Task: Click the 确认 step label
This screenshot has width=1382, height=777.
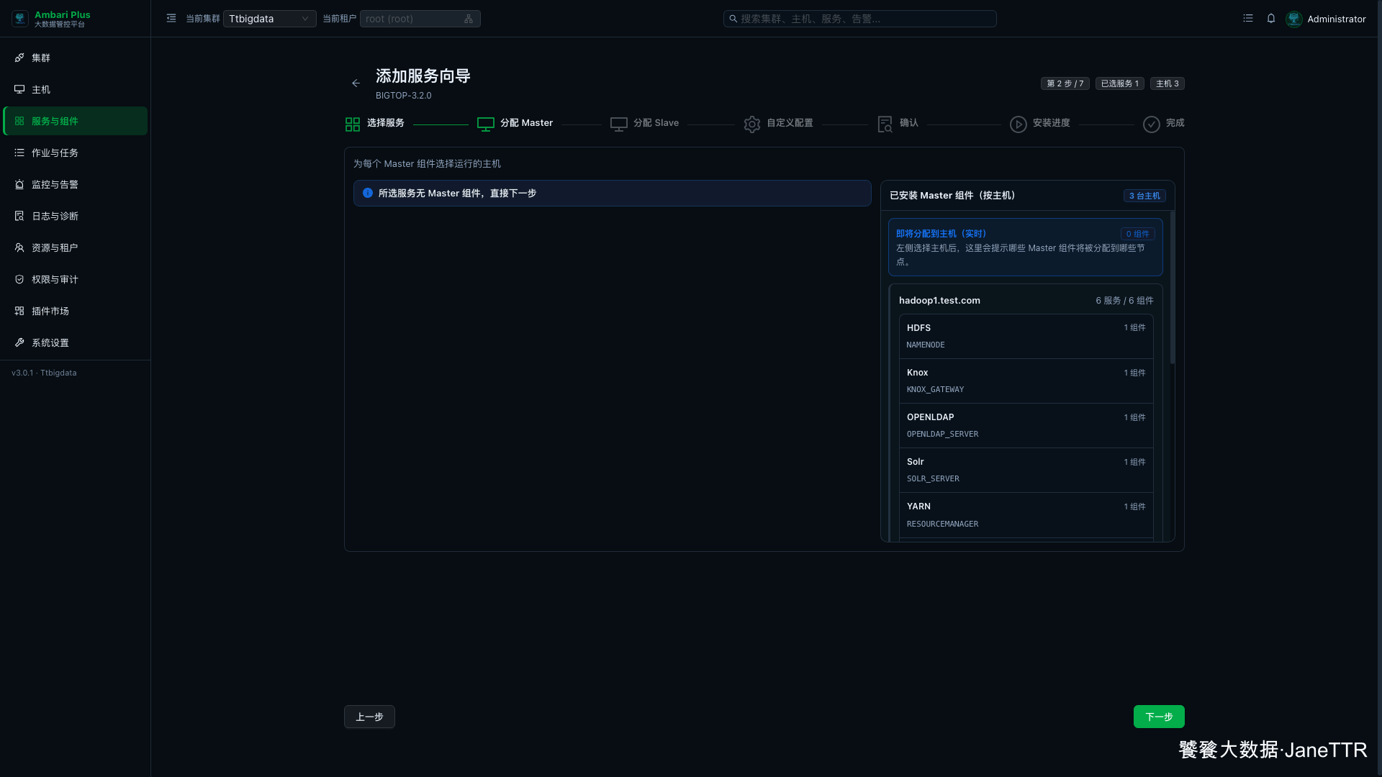Action: (x=909, y=123)
